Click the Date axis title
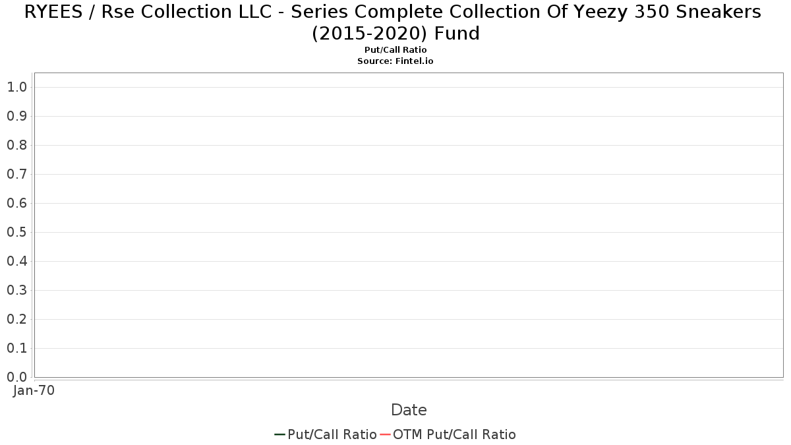Image resolution: width=791 pixels, height=445 pixels. [x=409, y=410]
